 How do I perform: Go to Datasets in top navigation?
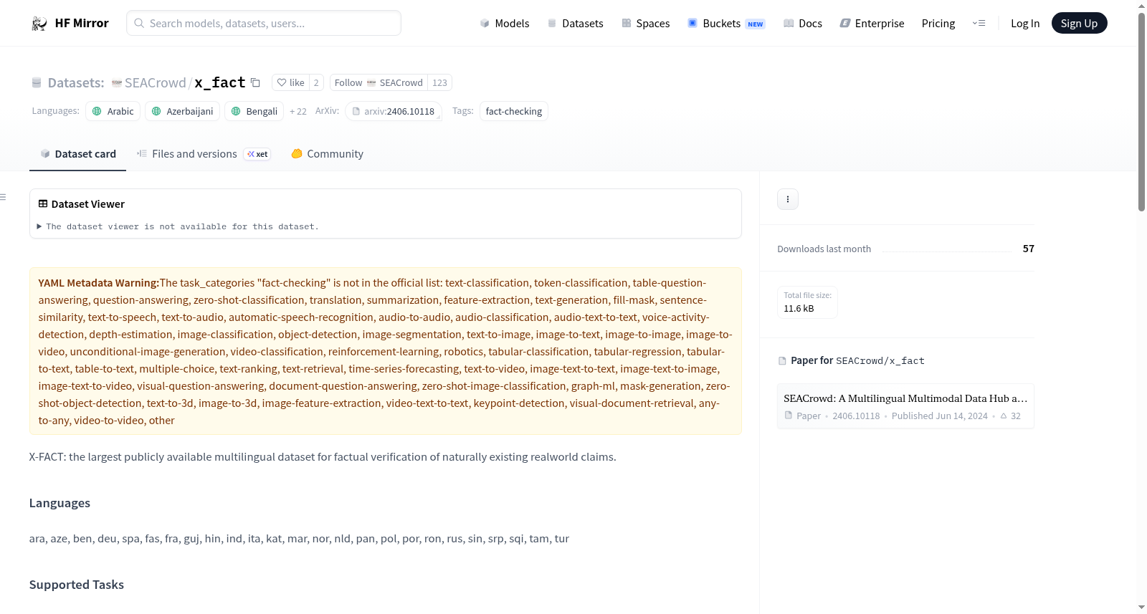[576, 24]
